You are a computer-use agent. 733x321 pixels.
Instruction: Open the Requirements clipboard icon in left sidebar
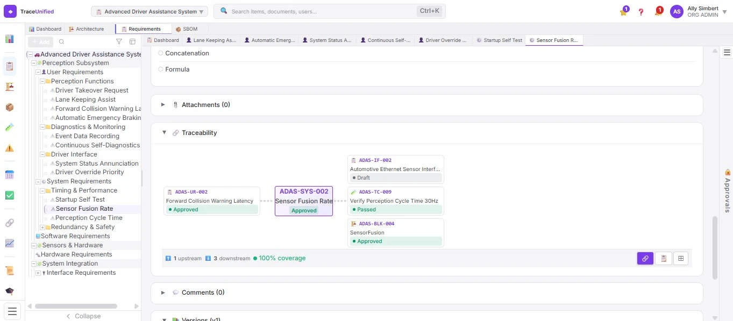pos(10,66)
